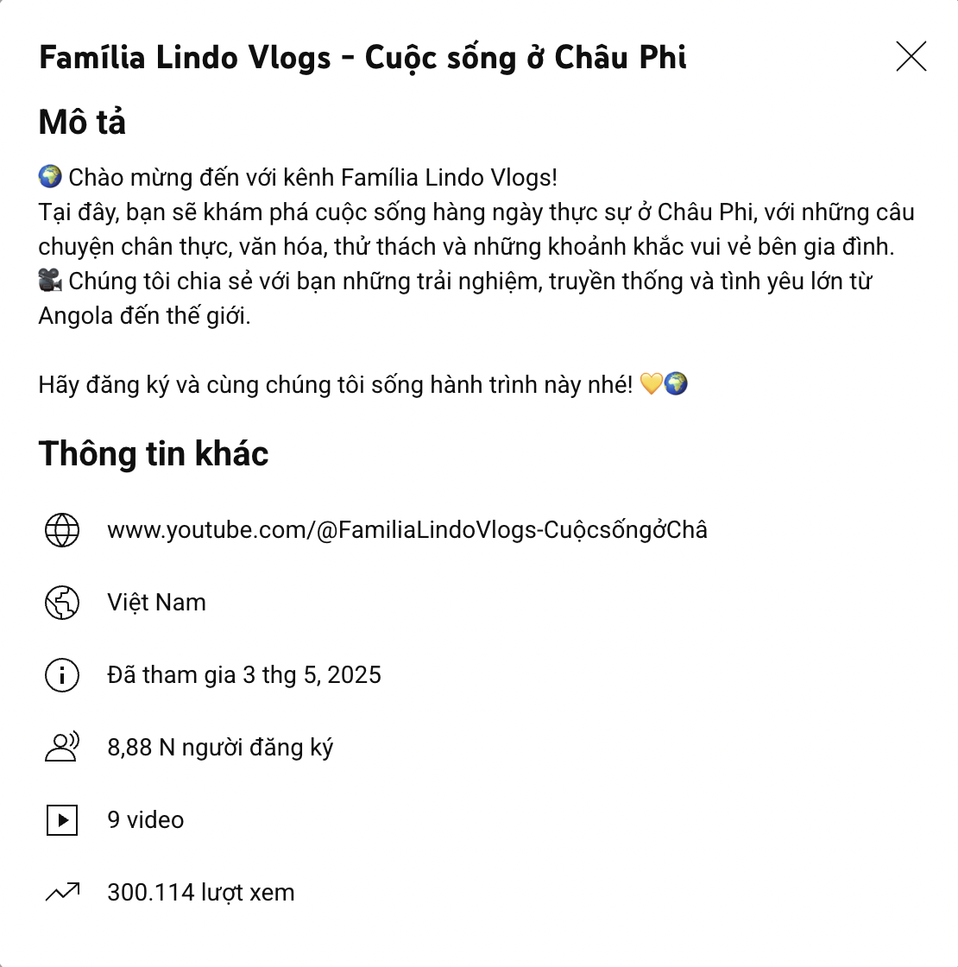Click the "Mô tả" heading
This screenshot has height=967, width=958.
82,123
